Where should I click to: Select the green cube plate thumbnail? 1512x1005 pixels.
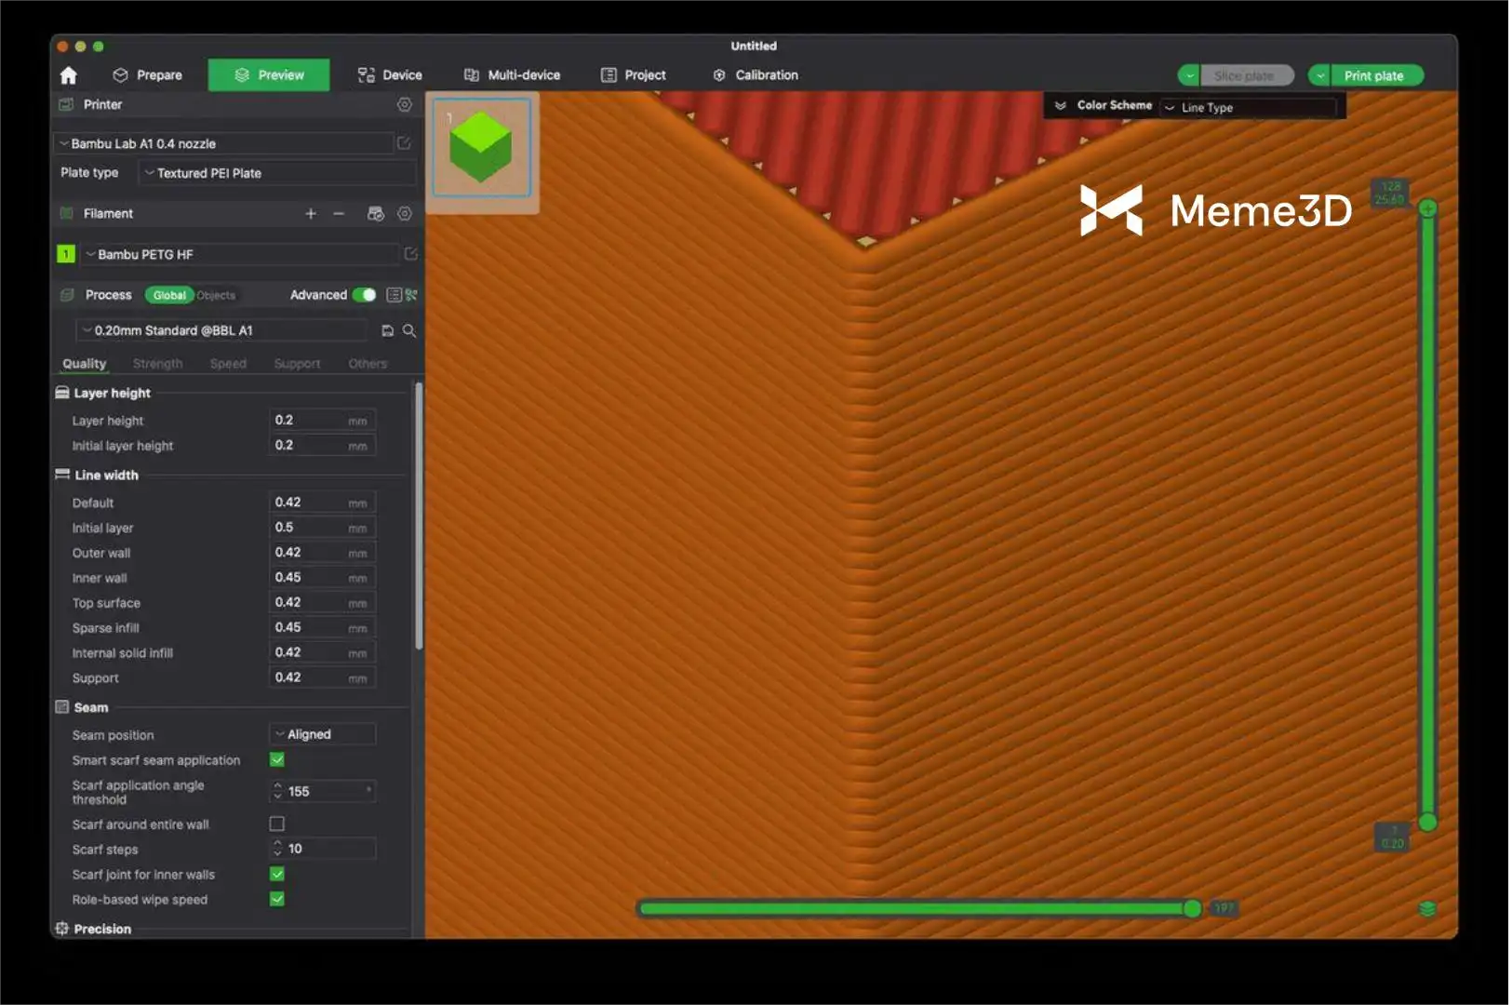481,147
